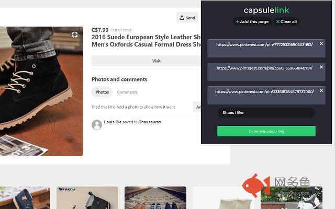Screen dimensions: 335x209
Task: Generate the group link
Action: 266,131
